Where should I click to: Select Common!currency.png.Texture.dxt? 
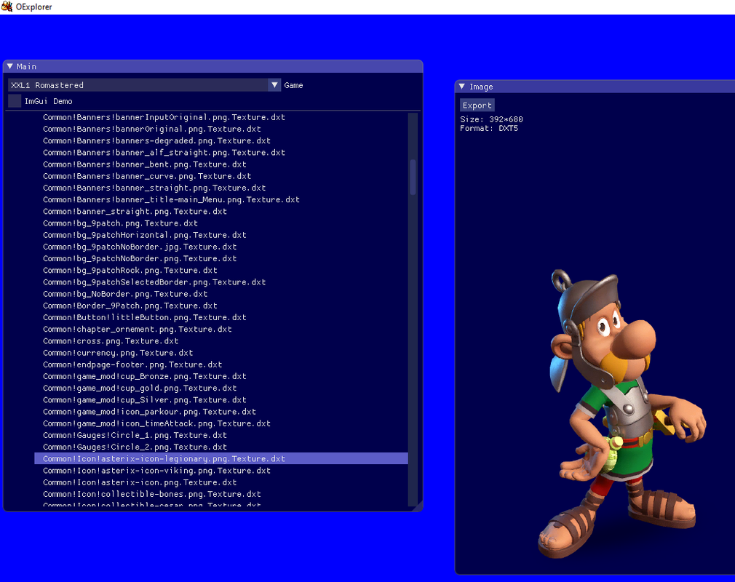tap(220, 352)
